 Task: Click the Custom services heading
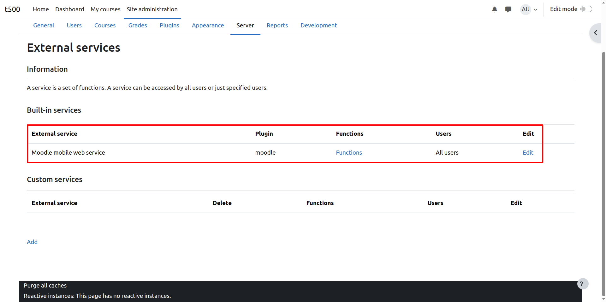55,179
